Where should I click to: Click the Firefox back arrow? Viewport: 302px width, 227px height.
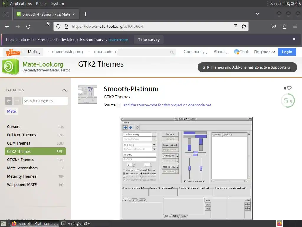coord(7,26)
